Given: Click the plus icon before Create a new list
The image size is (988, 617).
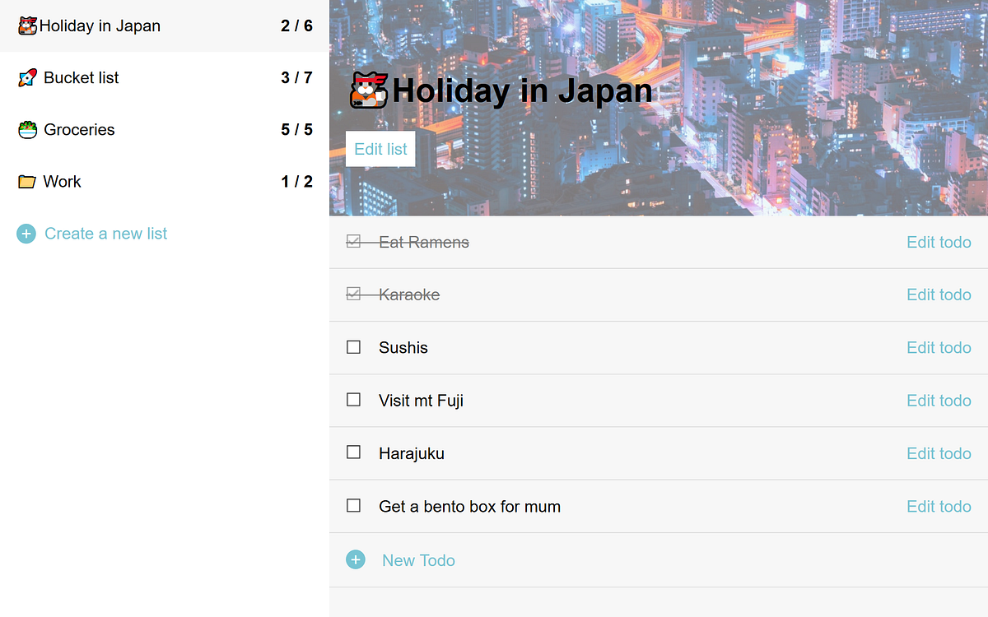Looking at the screenshot, I should pyautogui.click(x=26, y=234).
